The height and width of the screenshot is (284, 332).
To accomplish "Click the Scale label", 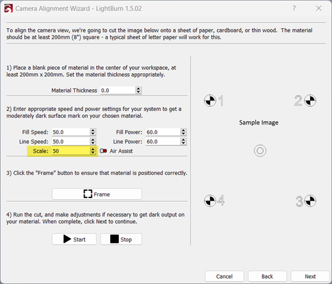I will click(x=40, y=151).
